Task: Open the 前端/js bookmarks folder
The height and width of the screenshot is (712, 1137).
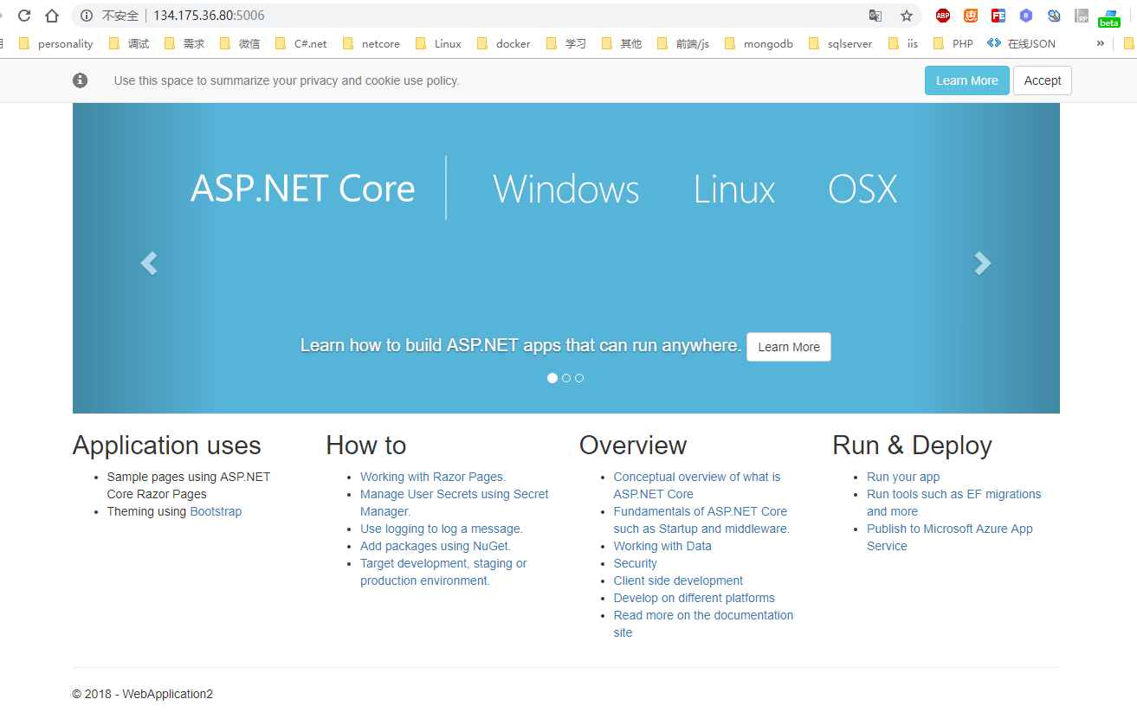Action: 683,43
